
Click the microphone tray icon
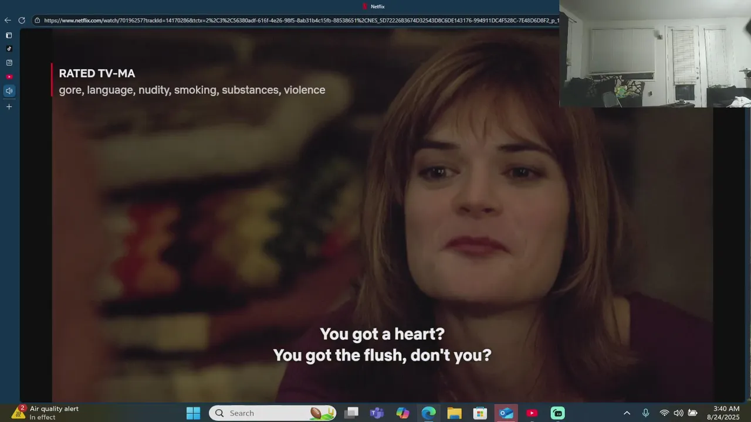coord(645,413)
